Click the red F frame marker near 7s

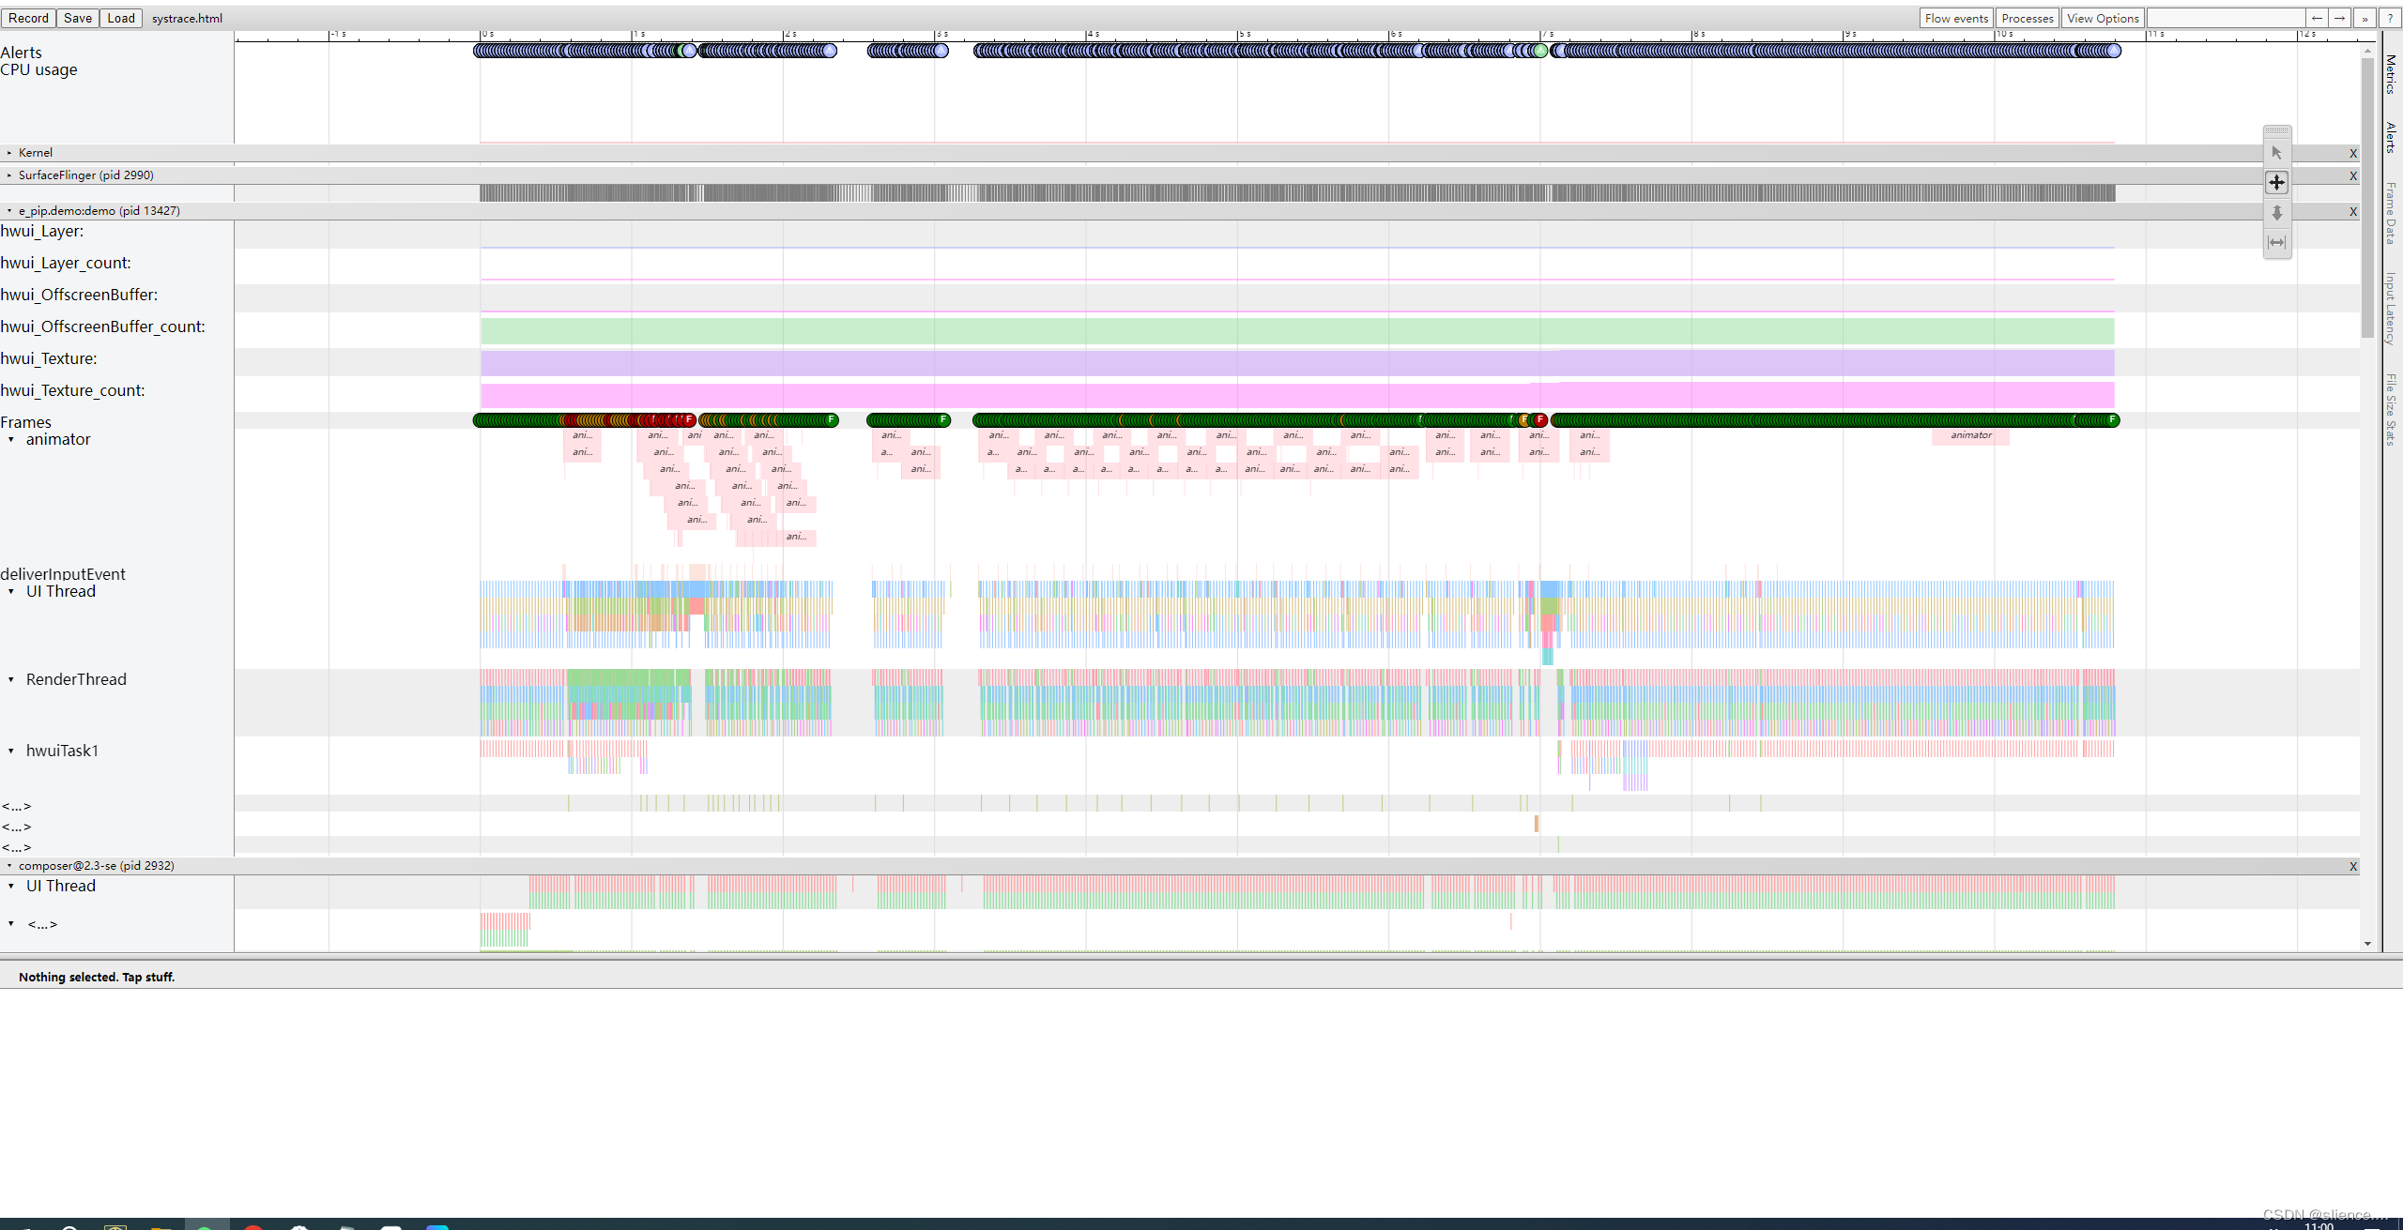coord(1540,419)
